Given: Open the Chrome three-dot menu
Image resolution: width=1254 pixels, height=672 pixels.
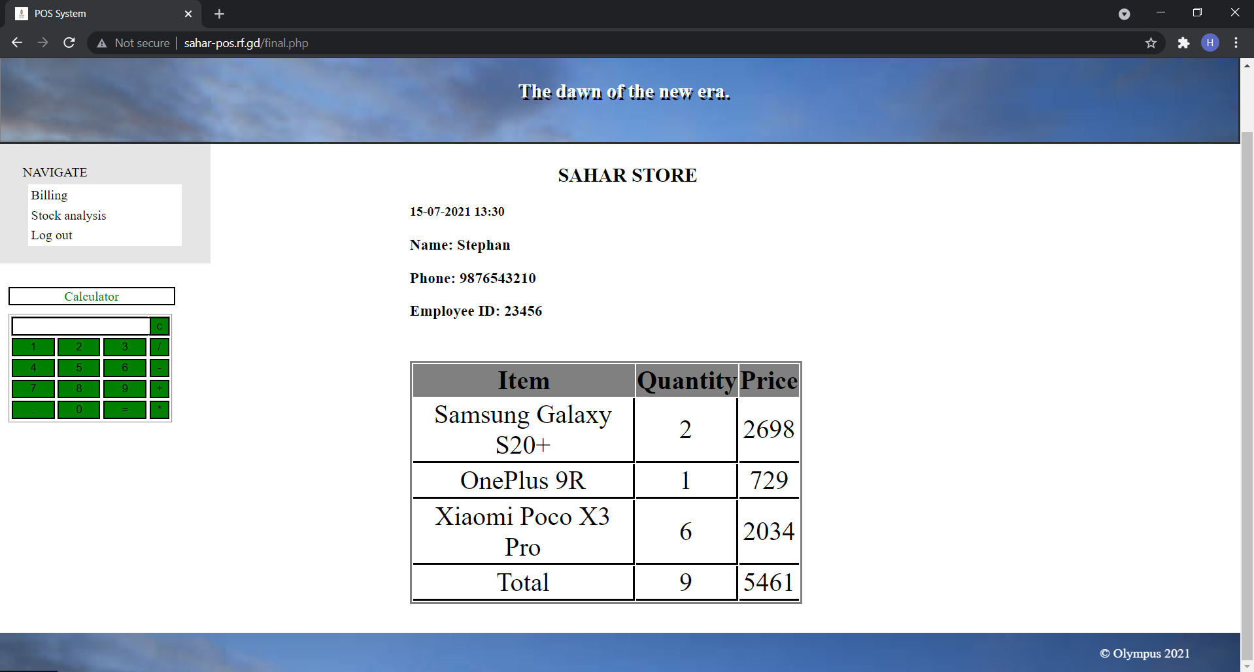Looking at the screenshot, I should click(1236, 43).
